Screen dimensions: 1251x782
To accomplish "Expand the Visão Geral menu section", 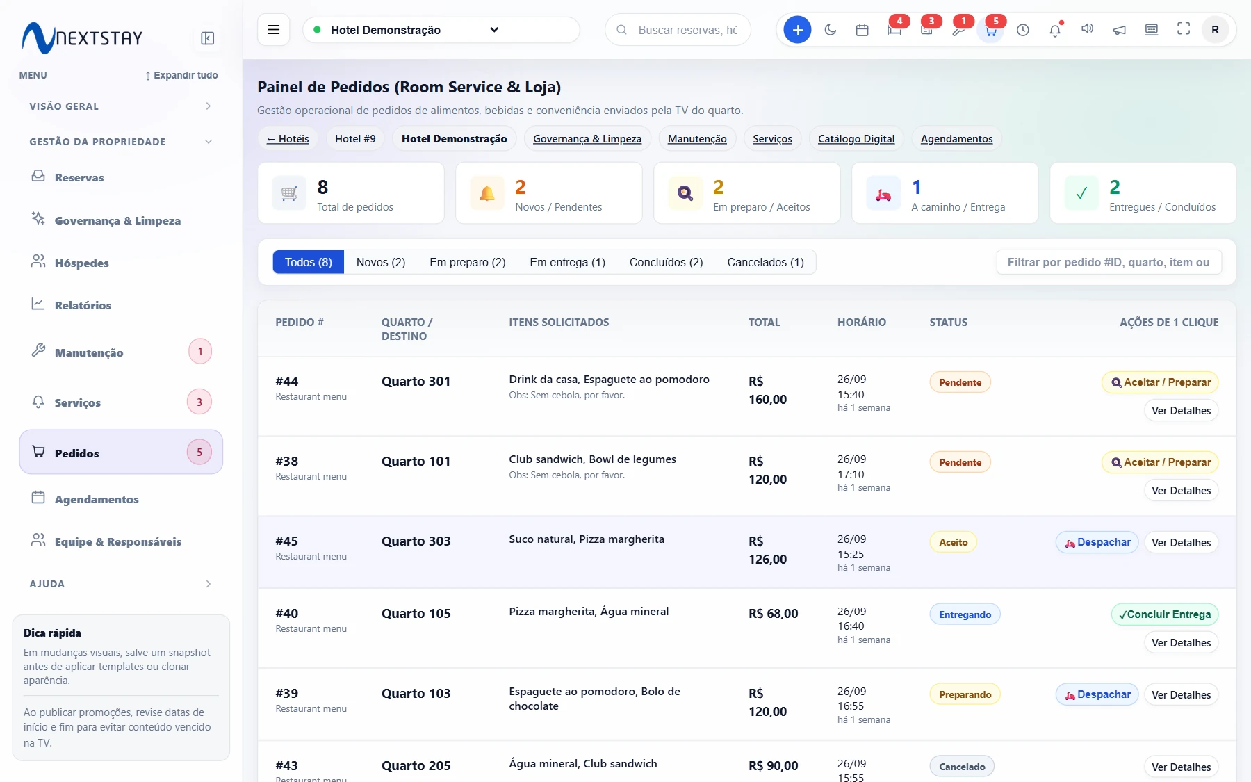I will (121, 106).
